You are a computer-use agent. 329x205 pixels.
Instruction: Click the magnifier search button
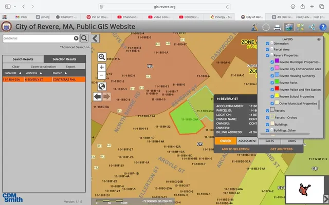click(84, 38)
